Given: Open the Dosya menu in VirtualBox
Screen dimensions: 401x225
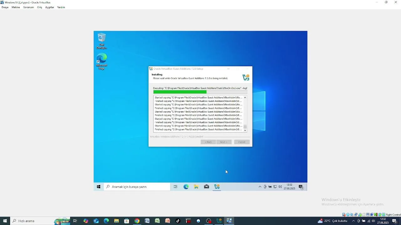Looking at the screenshot, I should [x=5, y=7].
